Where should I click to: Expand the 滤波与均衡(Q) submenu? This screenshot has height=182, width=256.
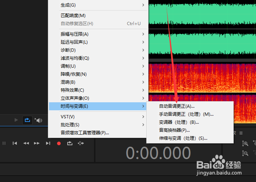point(98,58)
